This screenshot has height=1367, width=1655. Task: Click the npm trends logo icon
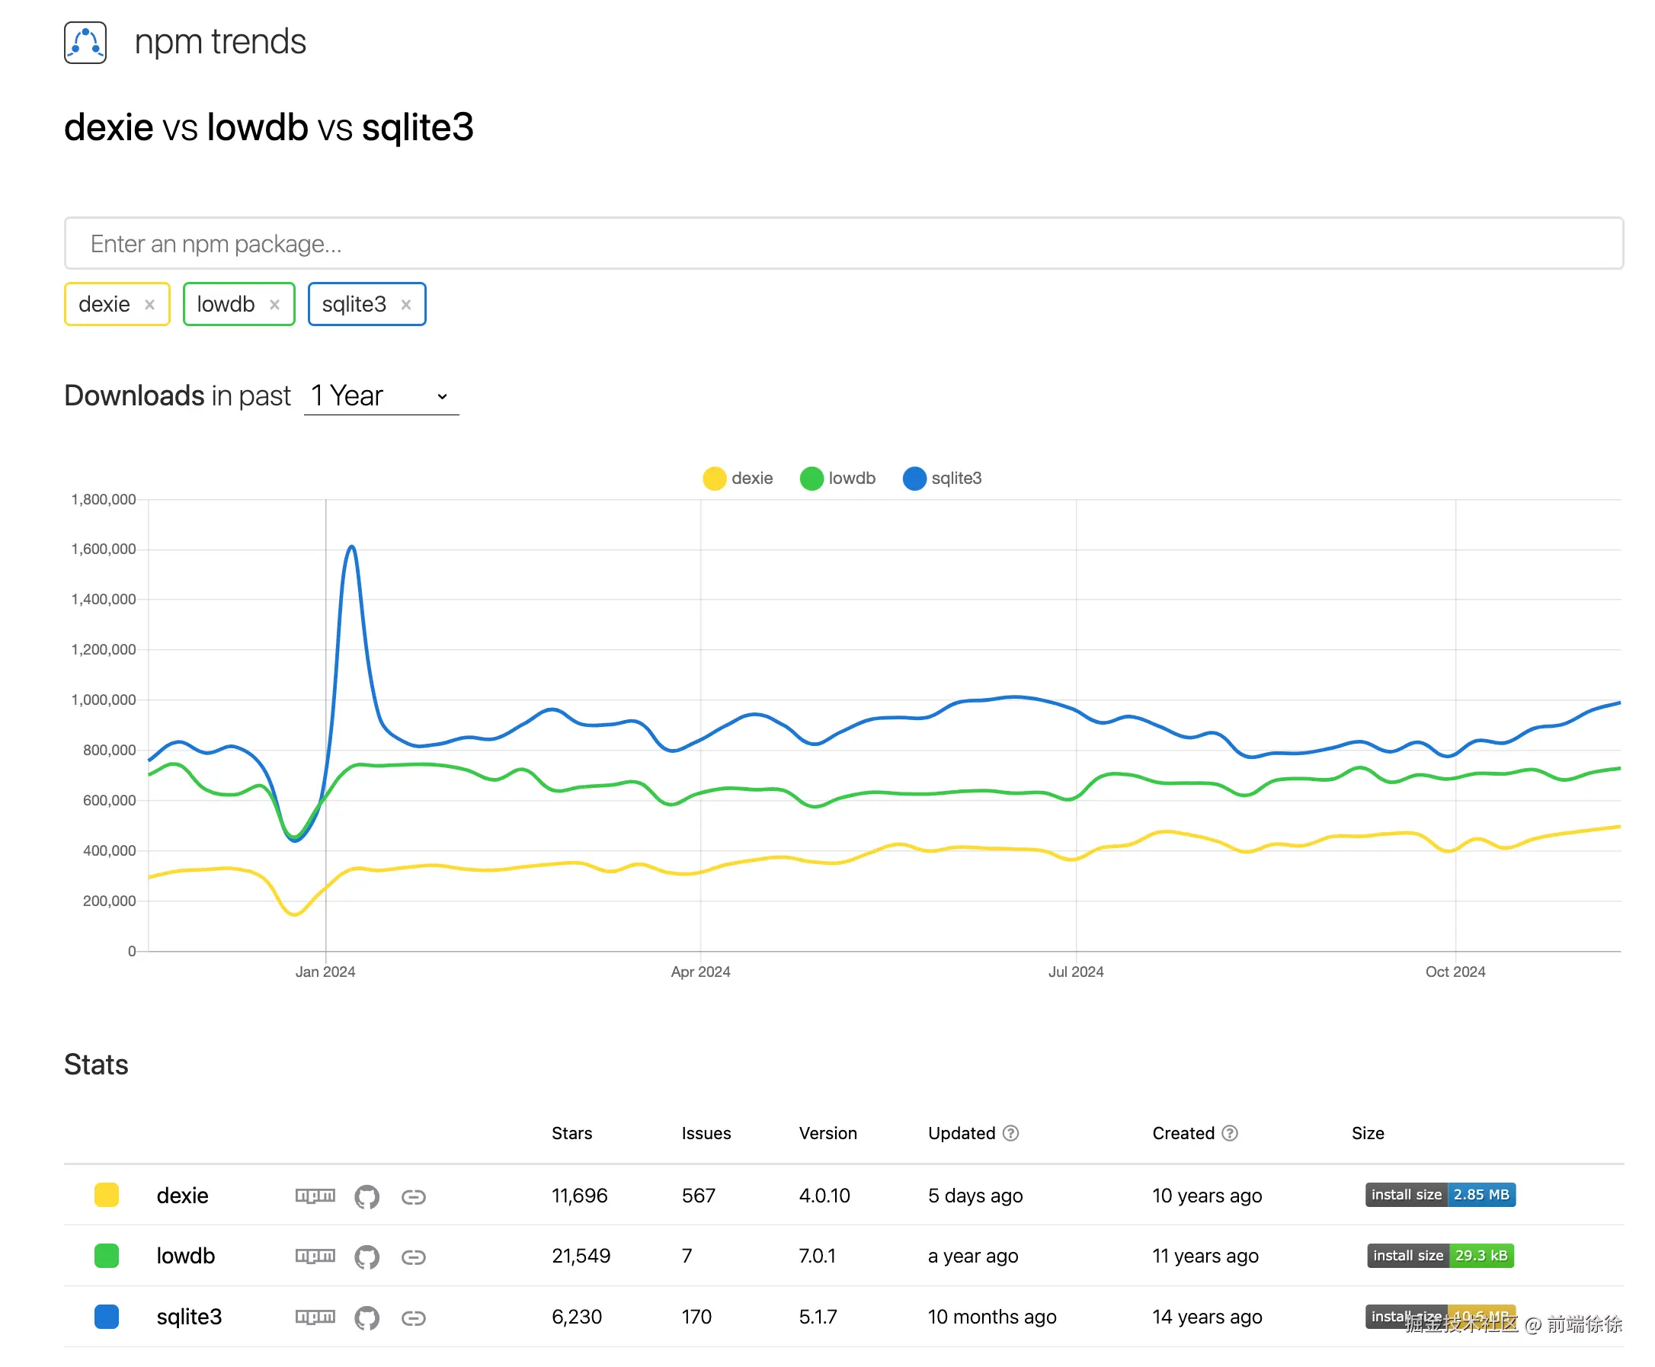85,43
